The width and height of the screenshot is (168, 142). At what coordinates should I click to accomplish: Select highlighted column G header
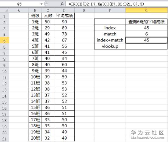(146, 10)
